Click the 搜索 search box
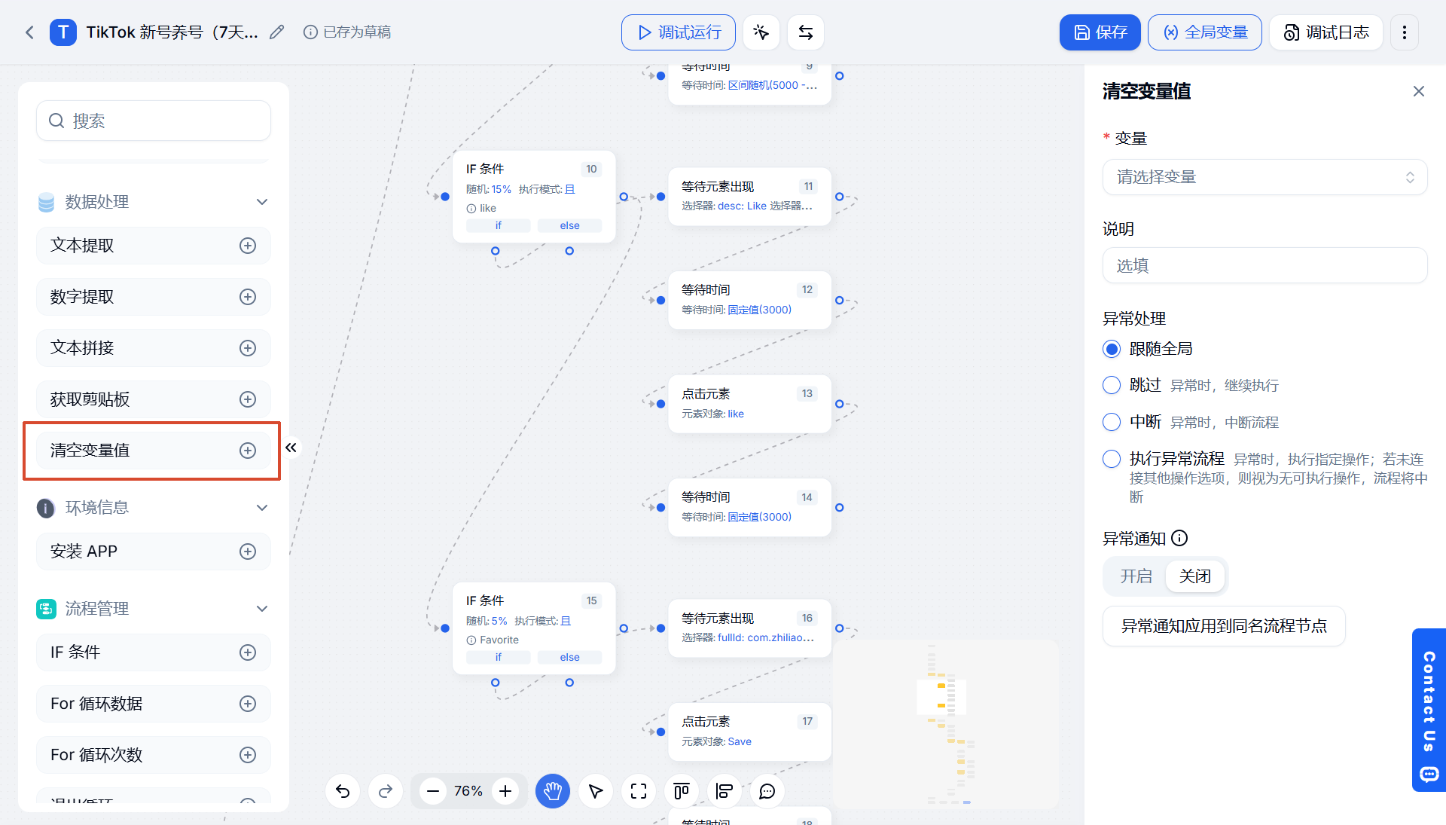Viewport: 1446px width, 825px height. coord(154,121)
